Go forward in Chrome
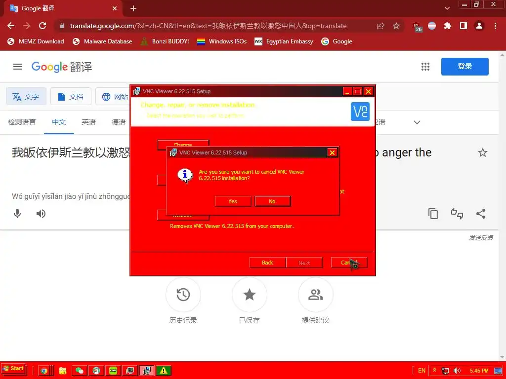The width and height of the screenshot is (506, 379). pos(27,26)
